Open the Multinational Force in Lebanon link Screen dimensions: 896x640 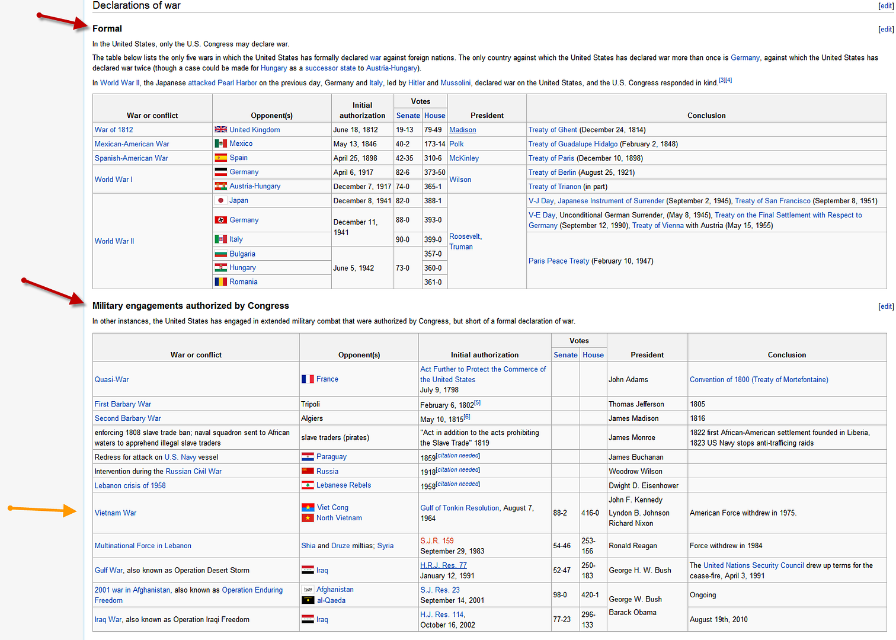[143, 546]
